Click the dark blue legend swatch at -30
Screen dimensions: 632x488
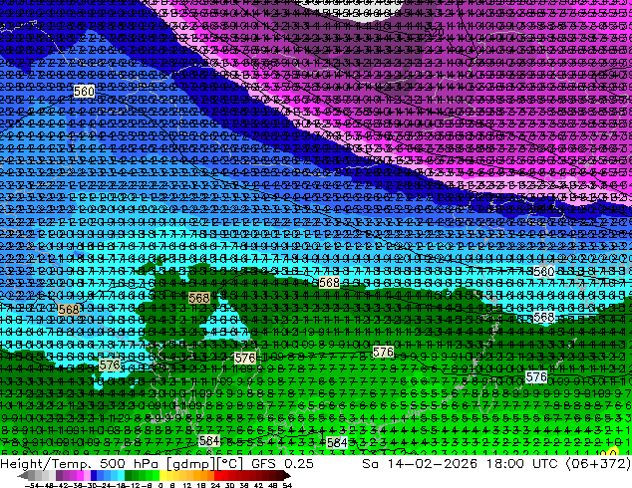(94, 475)
